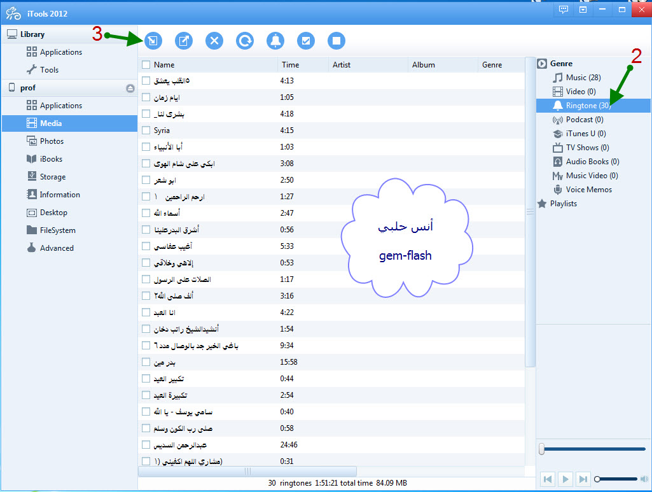
Task: Eject the prof device
Action: point(130,88)
